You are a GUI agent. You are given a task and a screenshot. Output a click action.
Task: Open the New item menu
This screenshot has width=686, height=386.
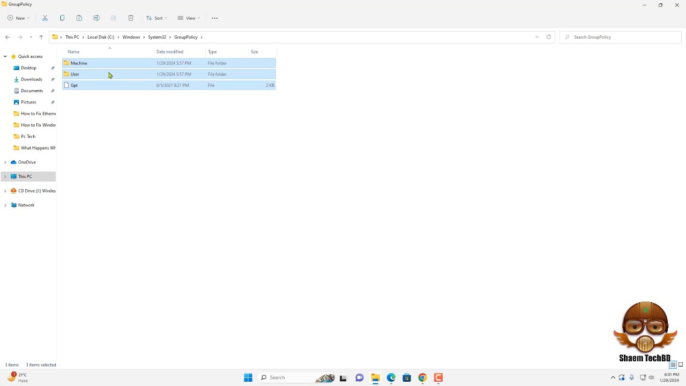click(18, 18)
